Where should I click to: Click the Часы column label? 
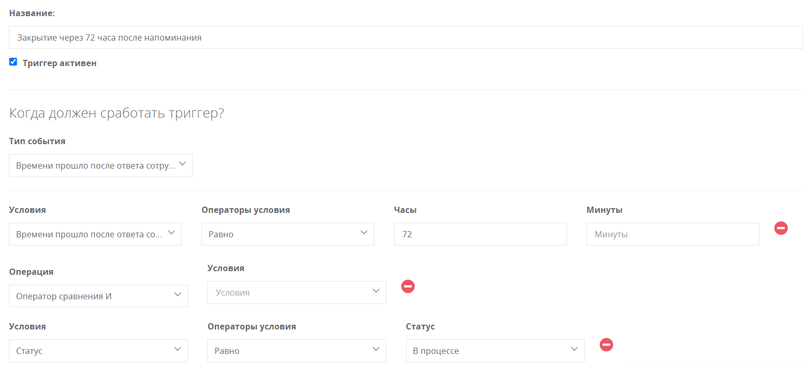pyautogui.click(x=406, y=210)
